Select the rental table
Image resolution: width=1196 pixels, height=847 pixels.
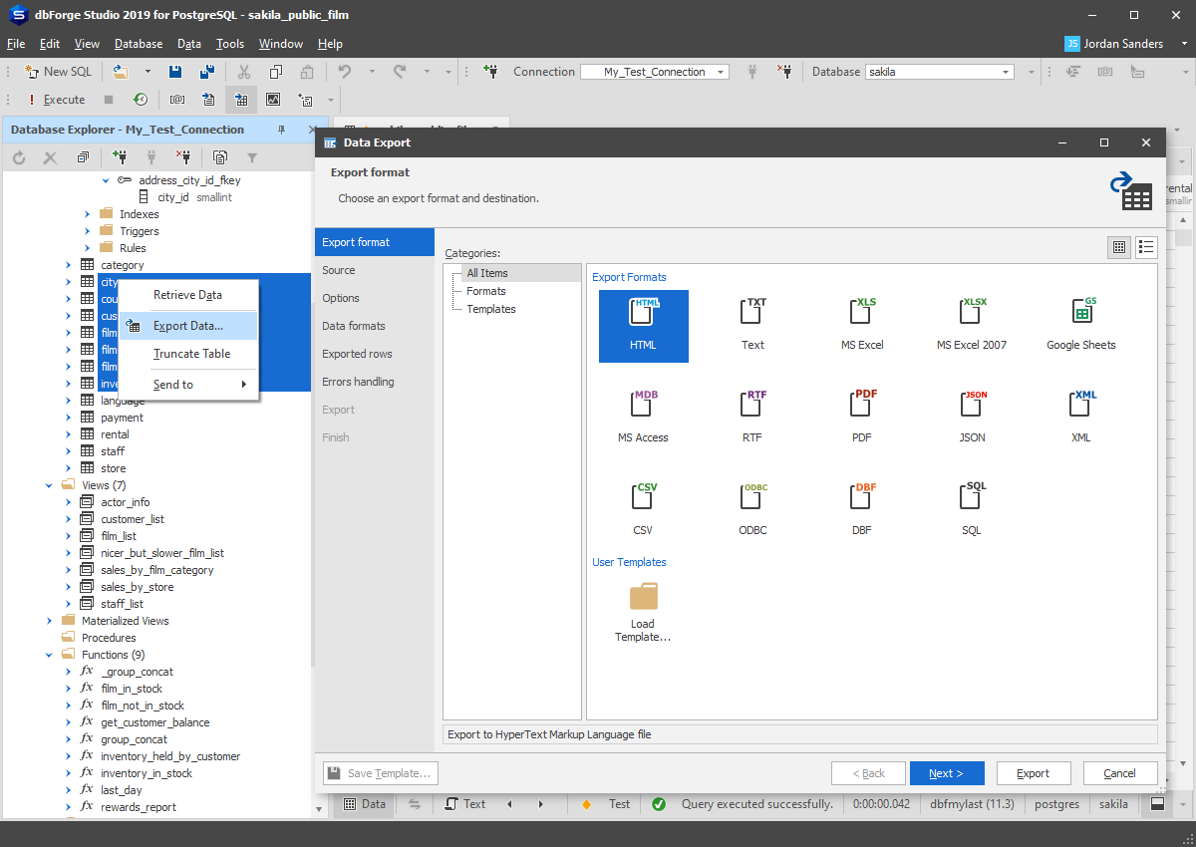pyautogui.click(x=115, y=434)
